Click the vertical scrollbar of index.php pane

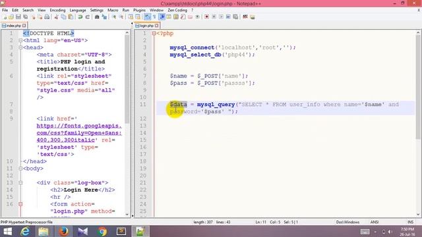click(127, 79)
